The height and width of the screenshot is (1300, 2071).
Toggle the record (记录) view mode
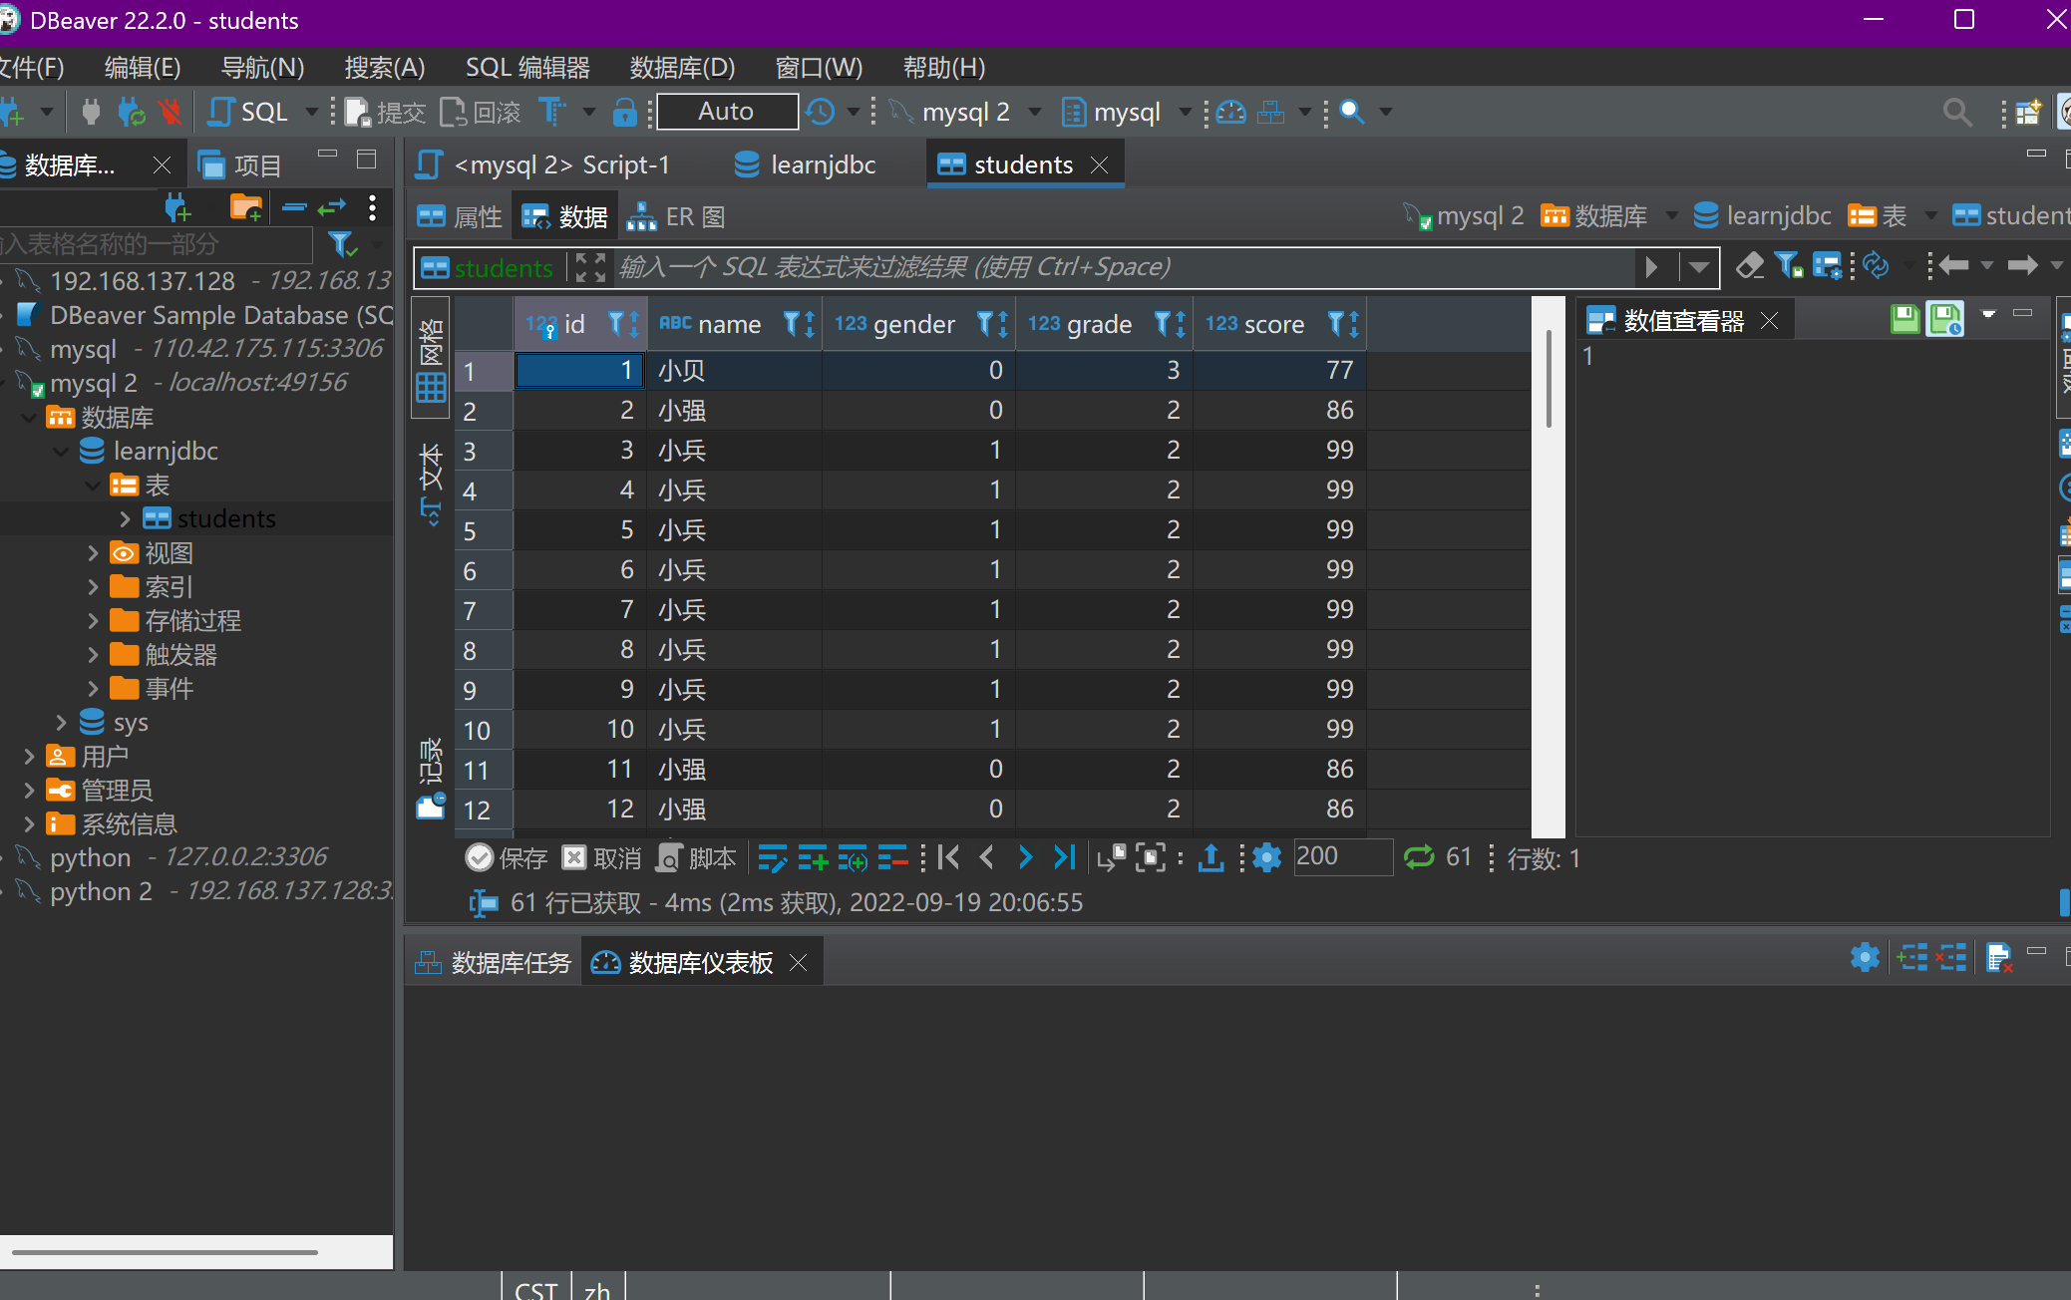point(431,778)
